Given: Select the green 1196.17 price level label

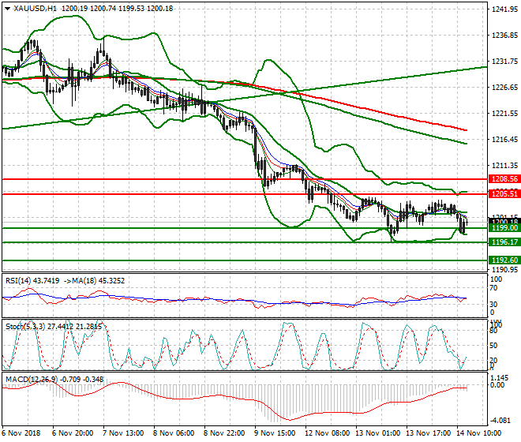Looking at the screenshot, I should [x=504, y=242].
